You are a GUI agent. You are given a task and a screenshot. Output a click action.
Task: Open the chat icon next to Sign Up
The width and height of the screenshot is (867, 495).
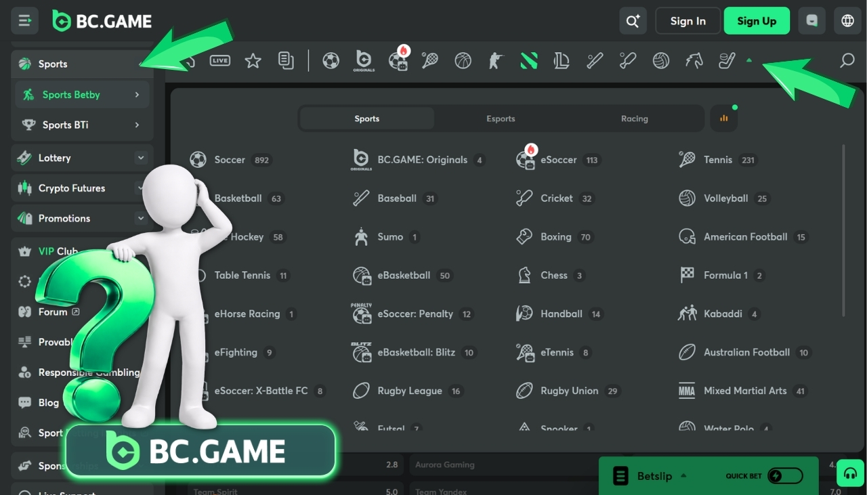812,21
